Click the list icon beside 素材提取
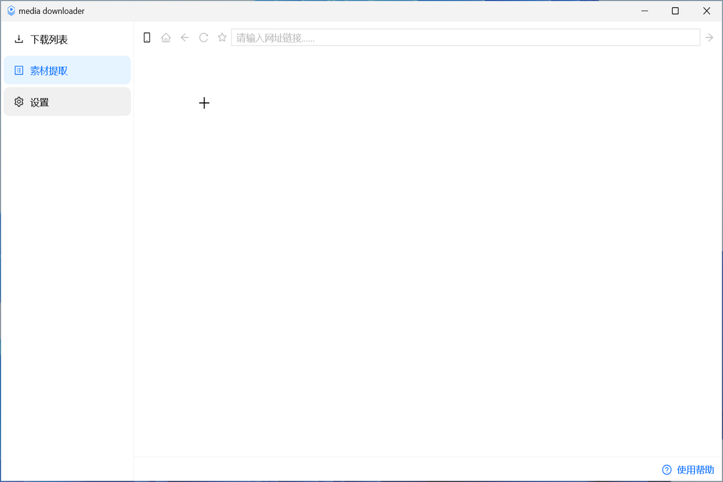This screenshot has height=482, width=723. click(x=19, y=70)
